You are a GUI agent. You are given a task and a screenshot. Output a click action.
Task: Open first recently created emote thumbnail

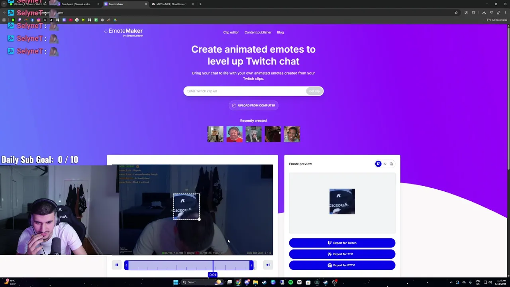215,134
